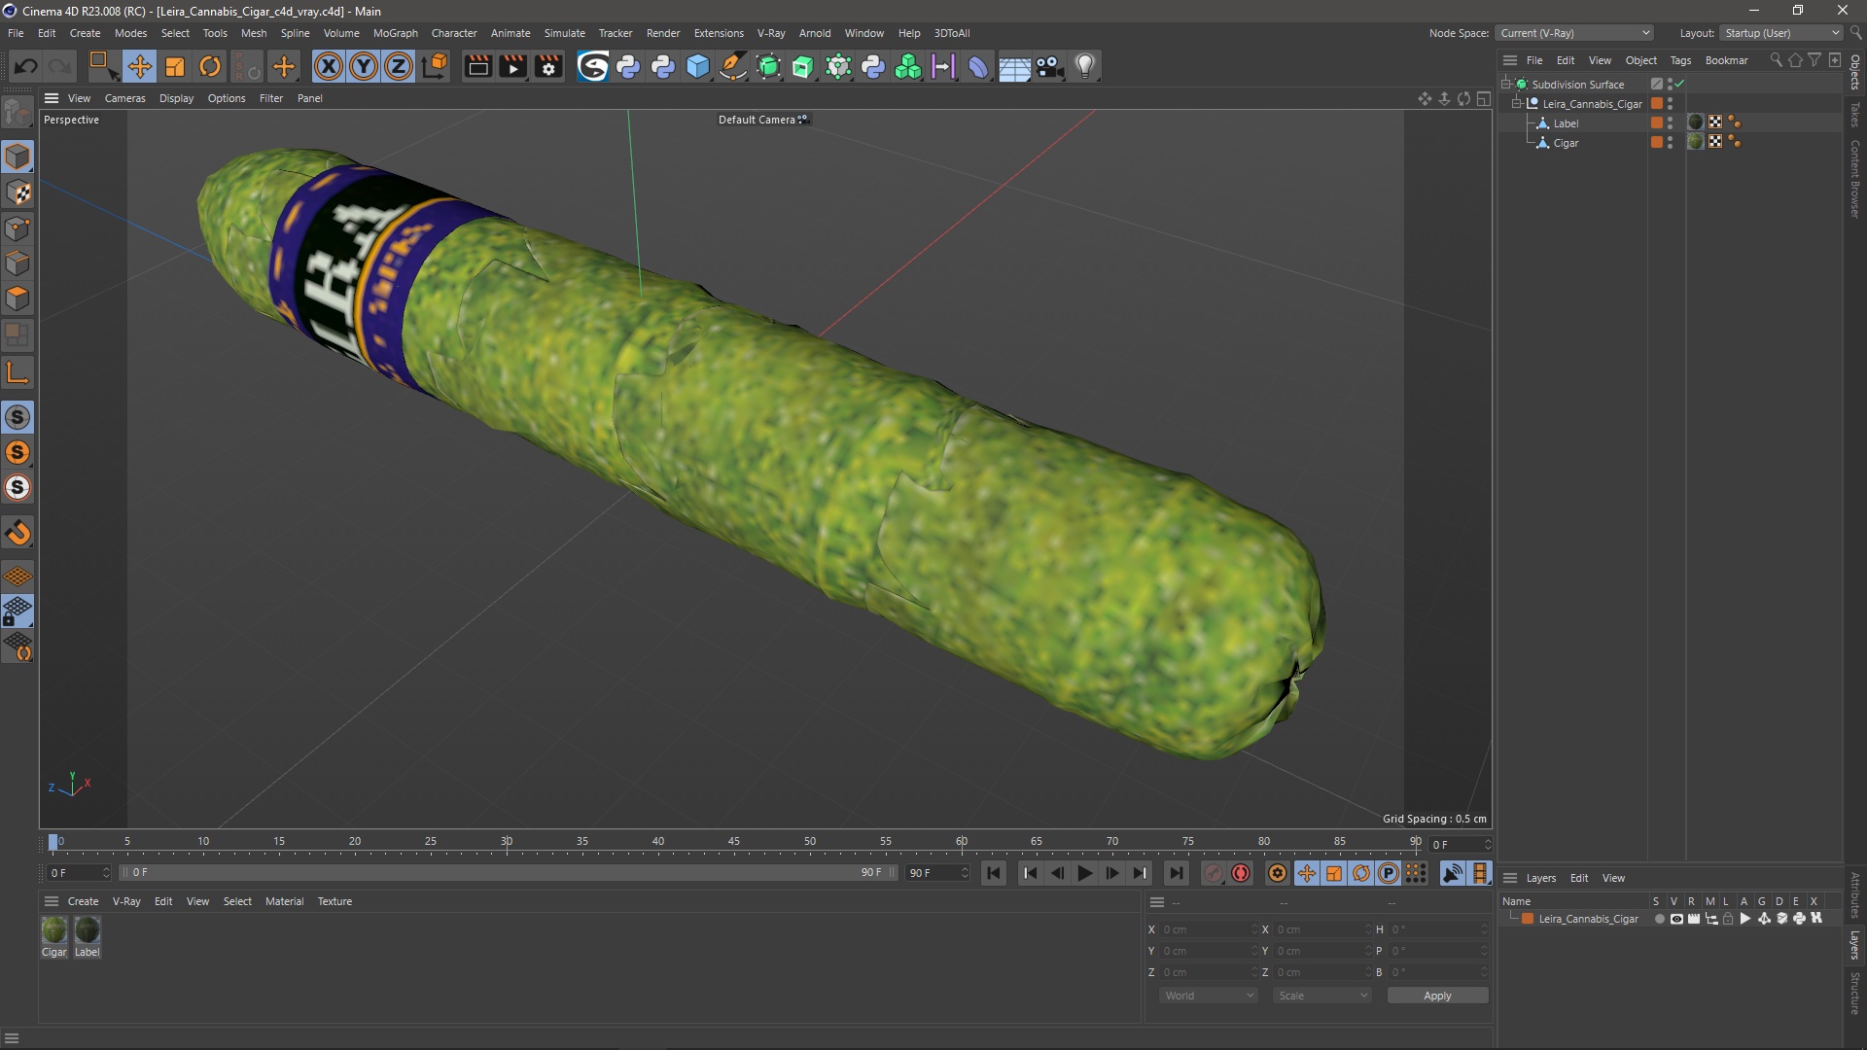
Task: Toggle visibility of Cigar object
Action: pos(1671,140)
